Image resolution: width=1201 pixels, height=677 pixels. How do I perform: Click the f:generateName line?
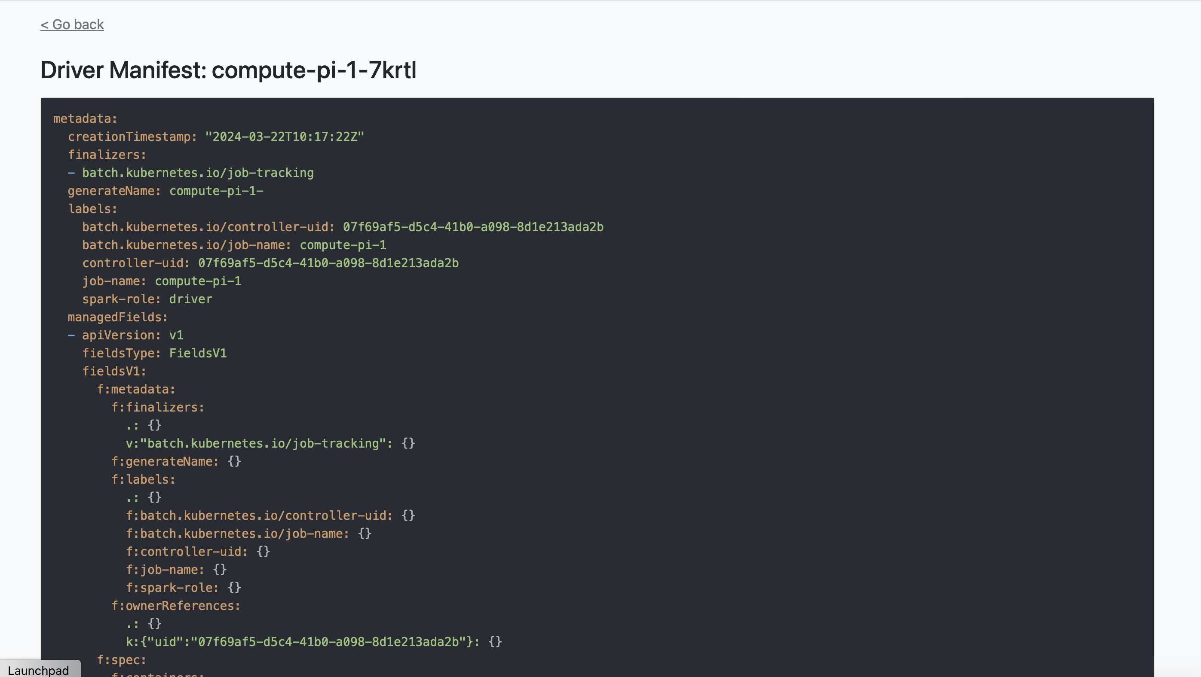tap(176, 462)
